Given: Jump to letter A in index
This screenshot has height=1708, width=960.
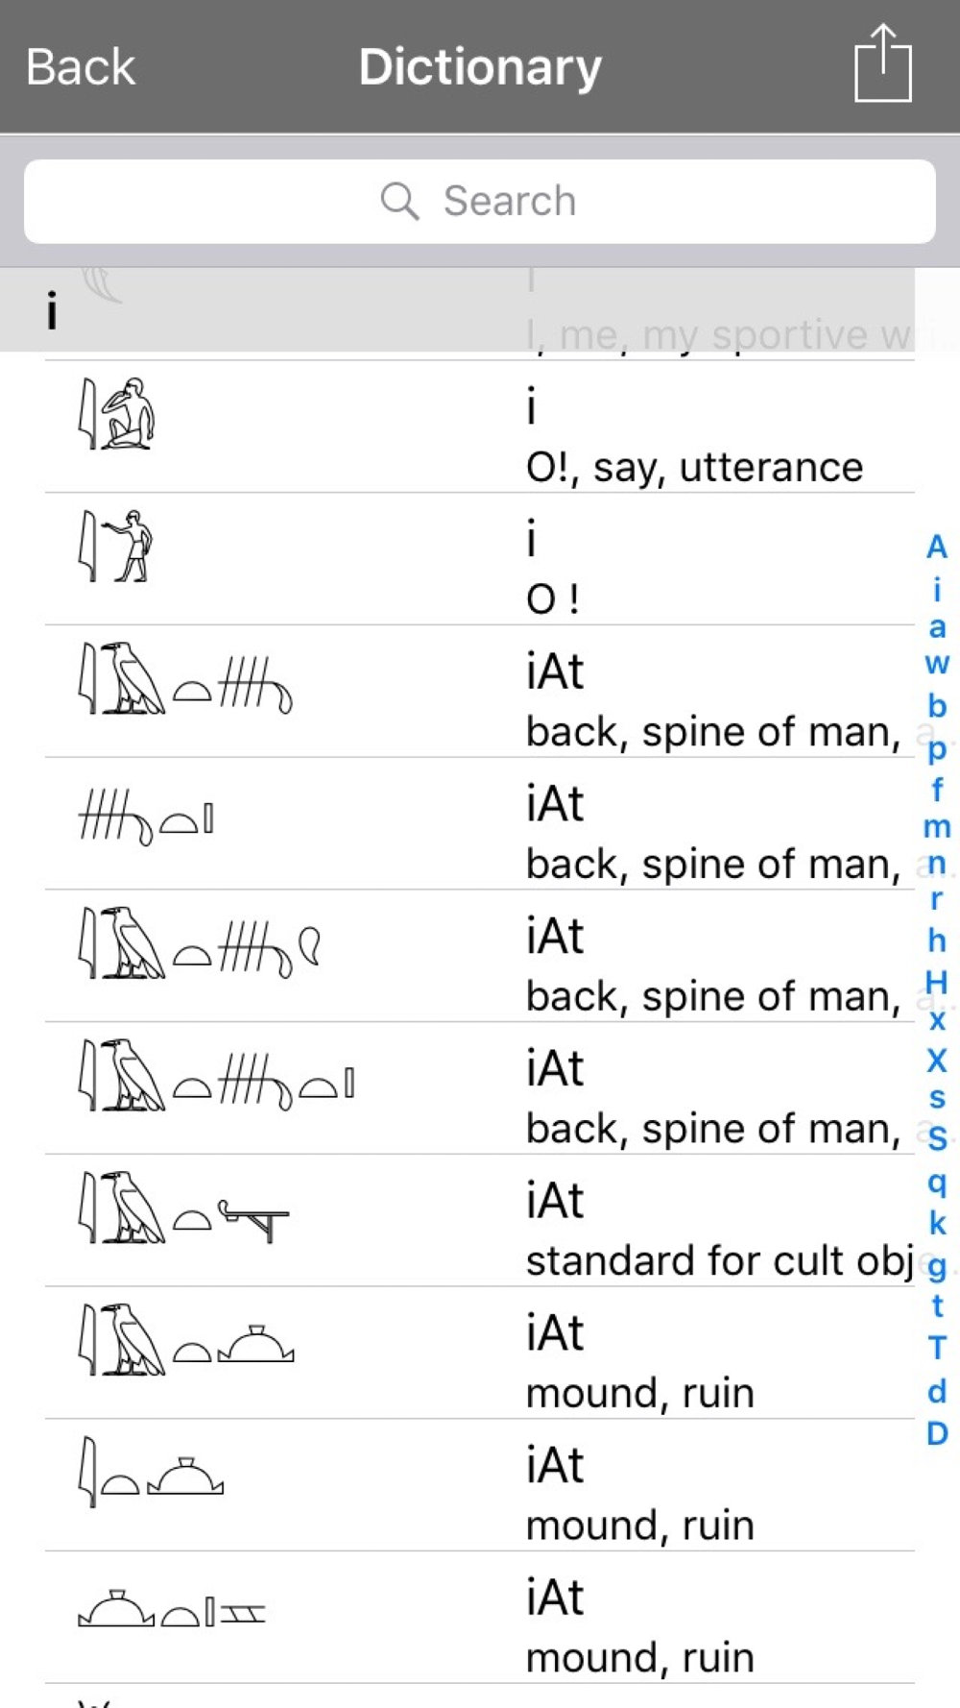Looking at the screenshot, I should 937,547.
